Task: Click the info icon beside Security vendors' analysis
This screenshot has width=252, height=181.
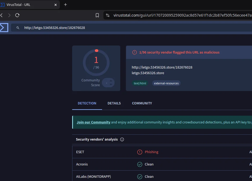Action: pos(122,139)
